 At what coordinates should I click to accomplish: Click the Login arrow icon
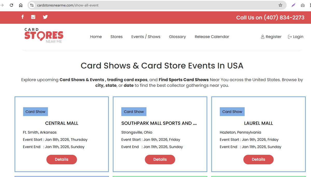click(x=289, y=37)
